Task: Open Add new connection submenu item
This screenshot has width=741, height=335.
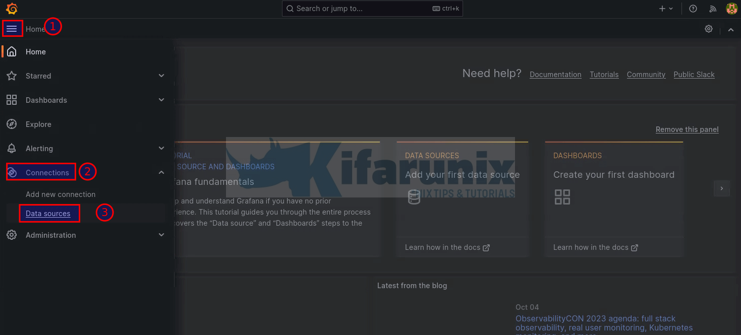Action: point(61,194)
